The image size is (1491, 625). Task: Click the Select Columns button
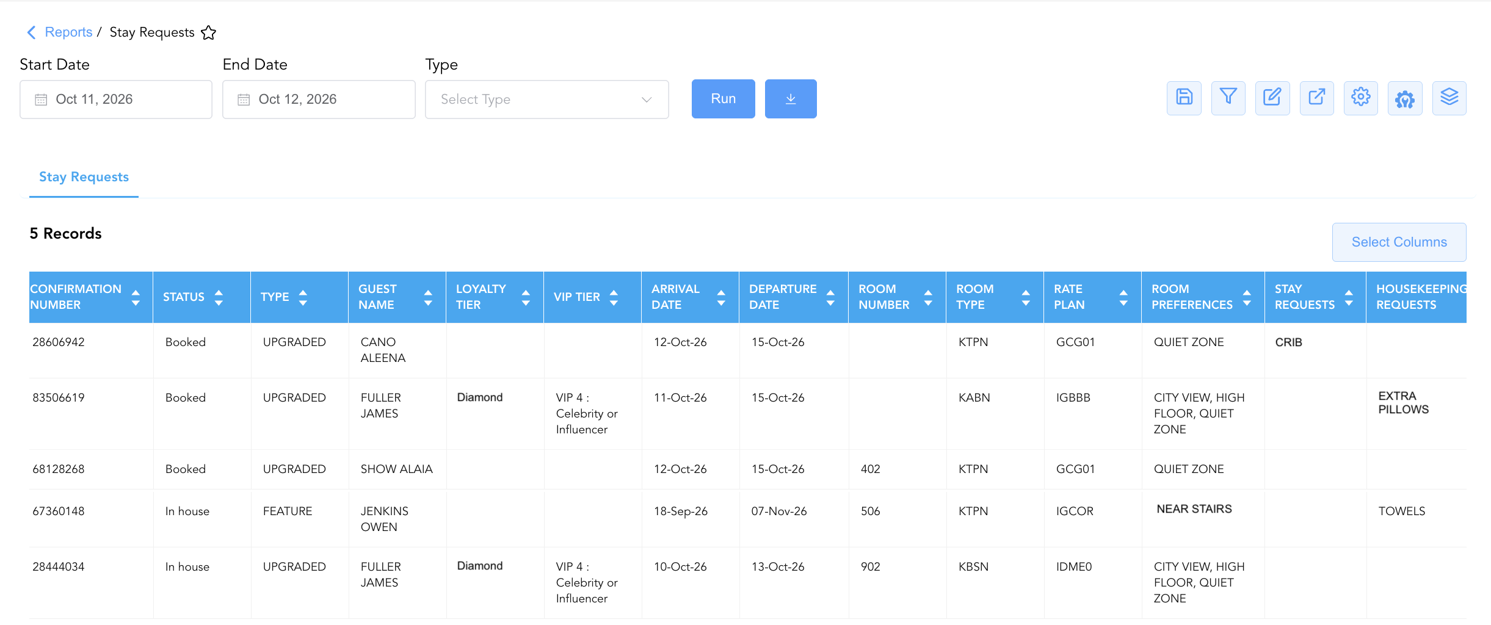pyautogui.click(x=1399, y=242)
